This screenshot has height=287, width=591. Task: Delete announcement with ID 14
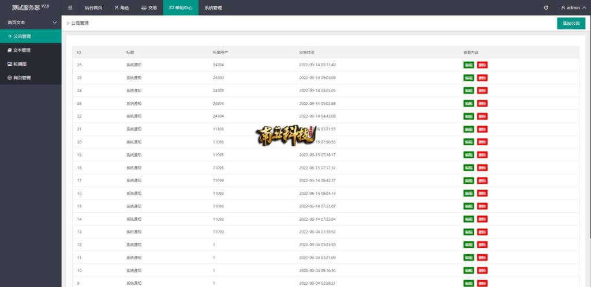pyautogui.click(x=482, y=219)
